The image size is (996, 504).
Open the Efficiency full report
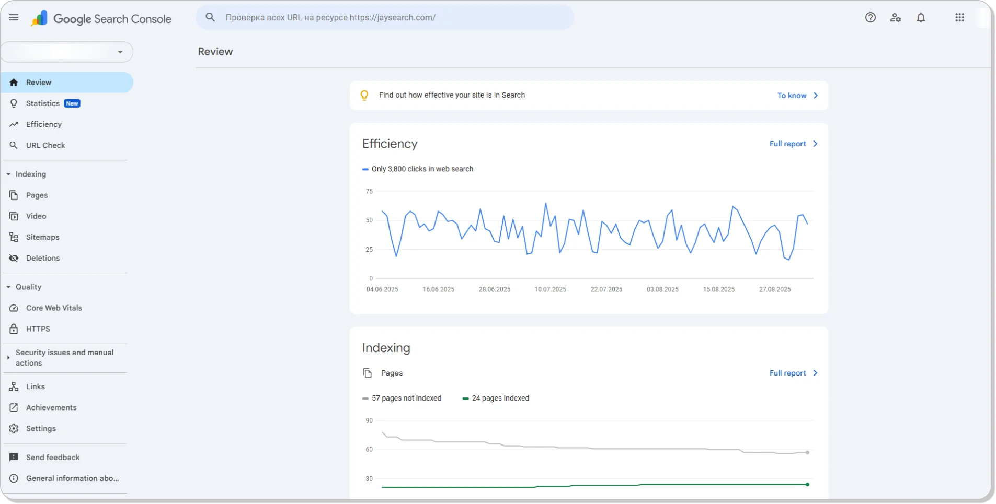[788, 144]
